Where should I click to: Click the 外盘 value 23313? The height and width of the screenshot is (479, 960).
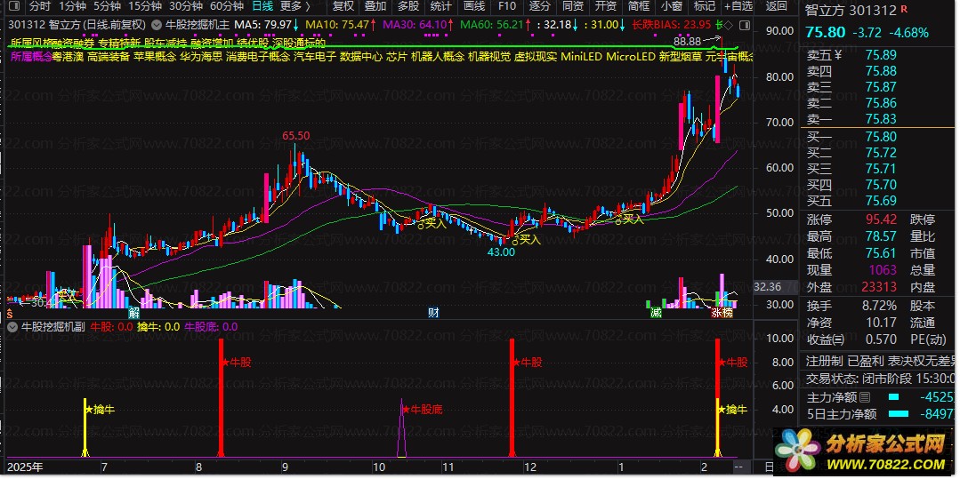coord(878,287)
